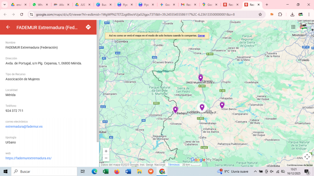This screenshot has width=314, height=176.
Task: Click the purple marker near Don Benito
Action: point(222,105)
